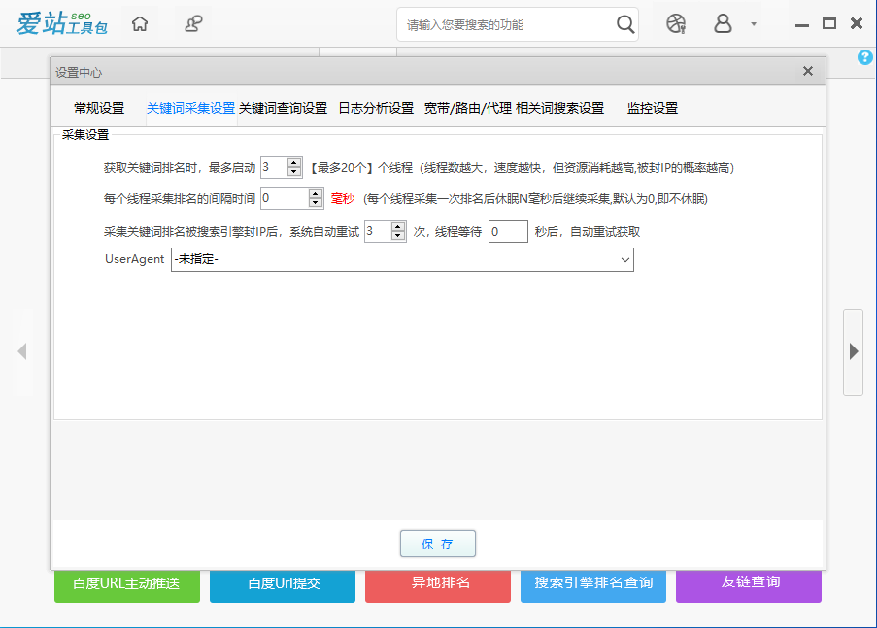Image resolution: width=877 pixels, height=628 pixels.
Task: Click the left carousel arrow
Action: 22,351
